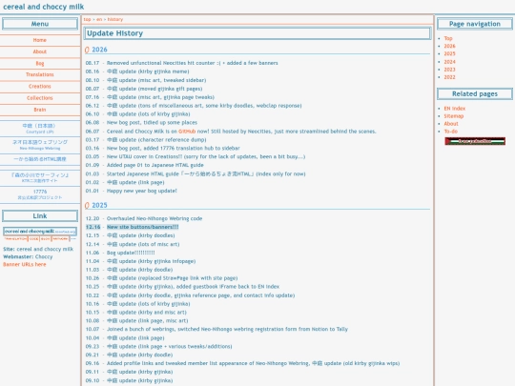This screenshot has width=515, height=386.
Task: Click 'Added page 01 to Japanese HTML guide' entry
Action: (155, 165)
